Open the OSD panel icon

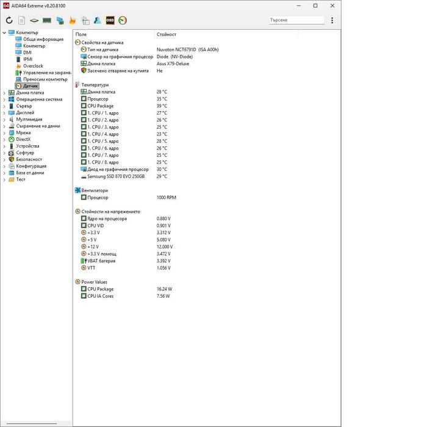(110, 20)
